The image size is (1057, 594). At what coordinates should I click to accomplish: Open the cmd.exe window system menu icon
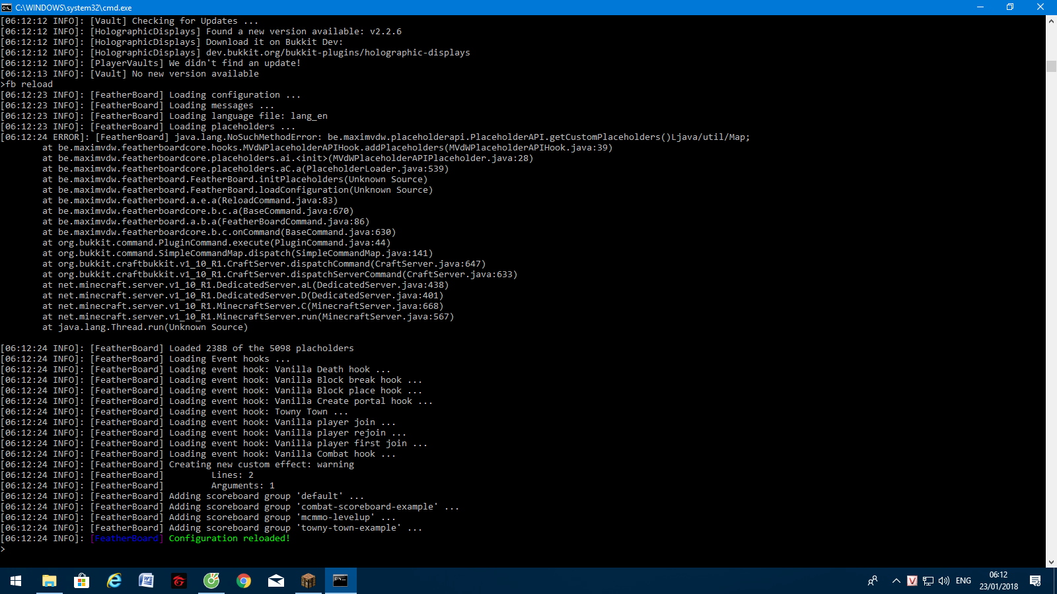7,7
